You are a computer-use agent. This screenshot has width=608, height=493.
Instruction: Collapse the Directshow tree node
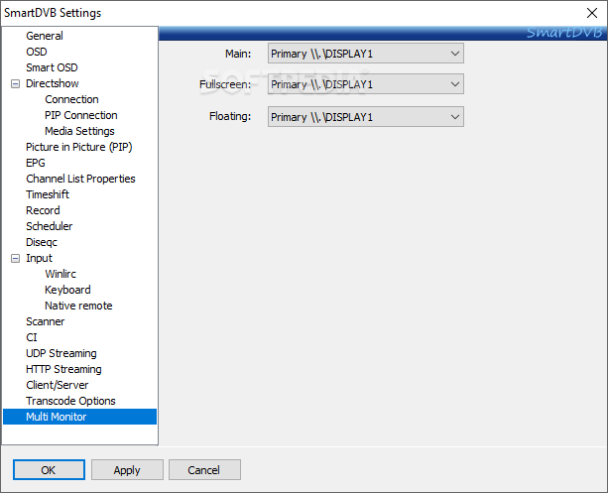(15, 83)
